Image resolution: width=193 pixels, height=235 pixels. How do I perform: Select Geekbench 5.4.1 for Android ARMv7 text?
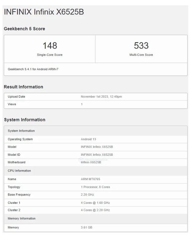[x=33, y=69]
